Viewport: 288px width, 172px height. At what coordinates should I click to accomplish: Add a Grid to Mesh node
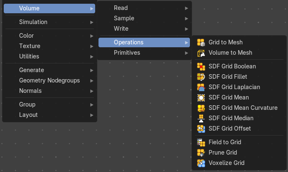pos(239,42)
